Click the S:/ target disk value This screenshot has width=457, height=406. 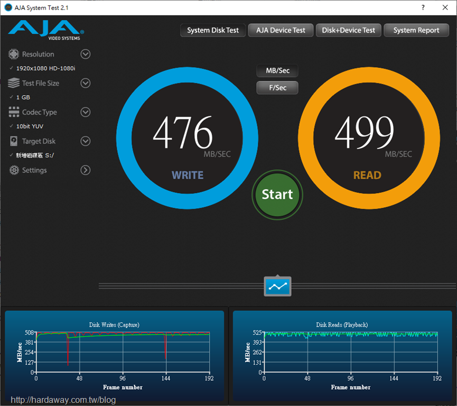tap(35, 155)
